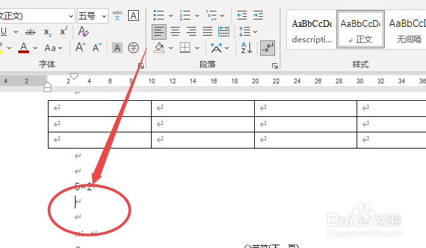Open the bullet library dropdown arrow
426x248 pixels.
(171, 15)
